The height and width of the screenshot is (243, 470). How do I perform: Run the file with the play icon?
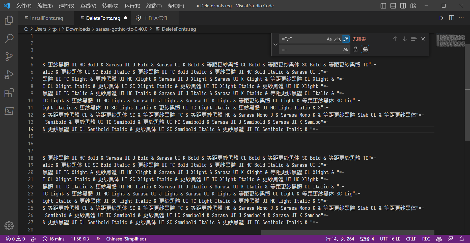tap(441, 18)
